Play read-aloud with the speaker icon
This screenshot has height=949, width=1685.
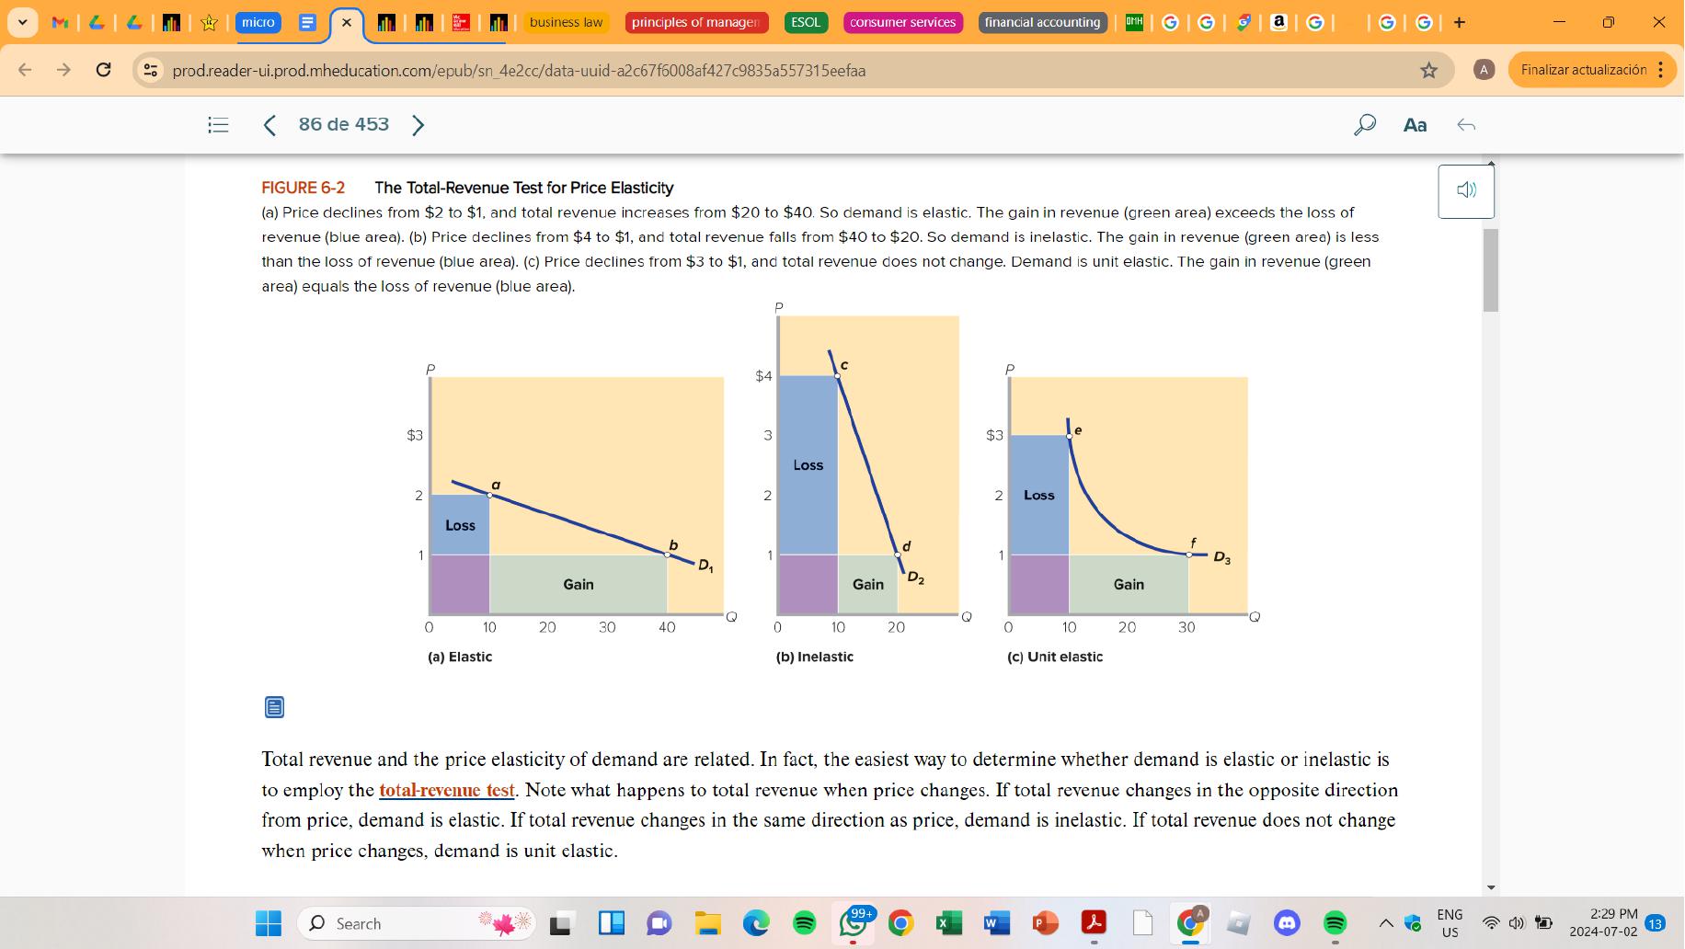pyautogui.click(x=1466, y=189)
